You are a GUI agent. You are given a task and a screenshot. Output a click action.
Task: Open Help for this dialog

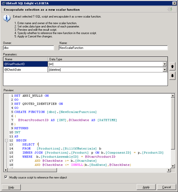11,187
